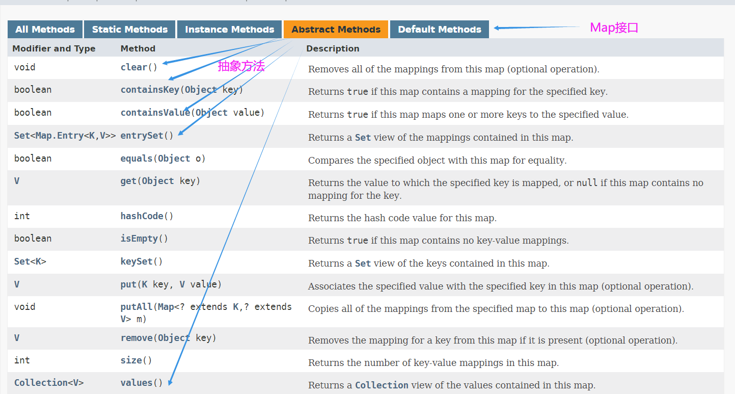This screenshot has height=394, width=735.
Task: Open the clear() method link
Action: click(134, 67)
